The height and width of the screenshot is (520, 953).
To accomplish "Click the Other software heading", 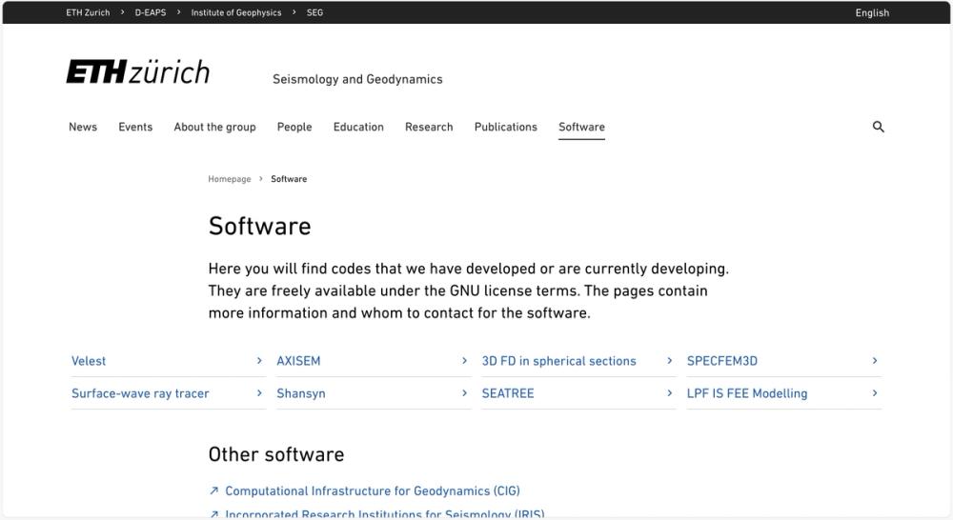I will coord(276,454).
